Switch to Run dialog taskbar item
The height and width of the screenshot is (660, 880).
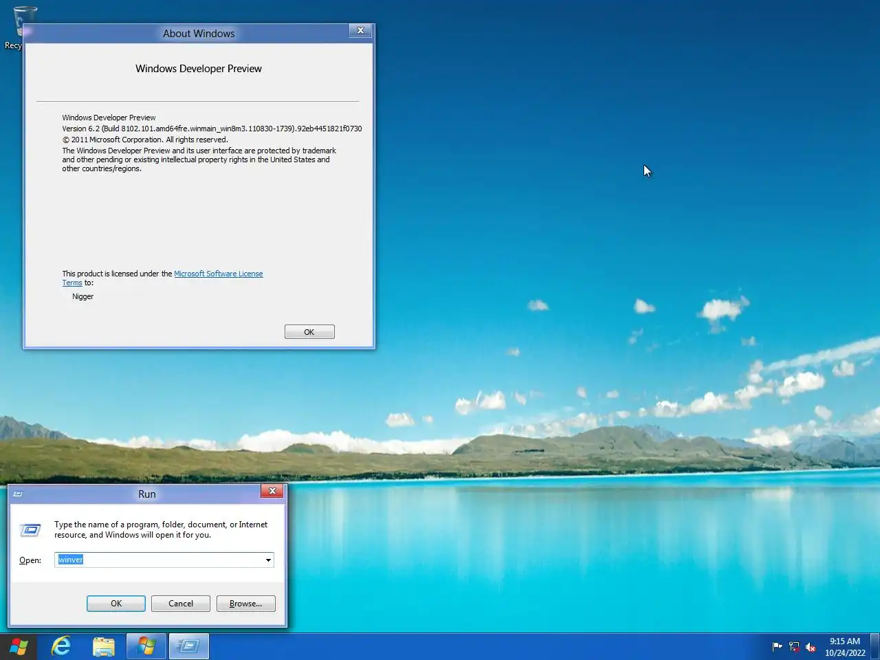pos(188,646)
